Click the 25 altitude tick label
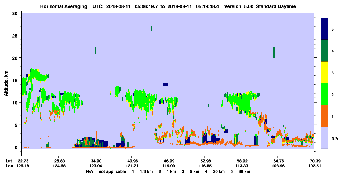349x179 pixels. tap(16, 35)
